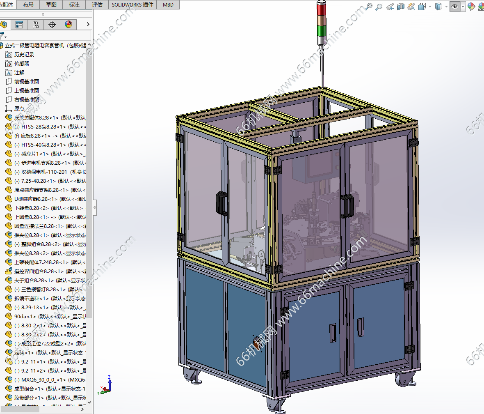The image size is (484, 414).
Task: Open the PropertyManager panel tab
Action: [19, 25]
